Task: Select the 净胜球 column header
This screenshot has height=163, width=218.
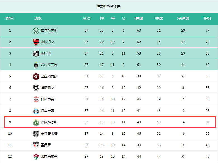Action: [x=183, y=18]
